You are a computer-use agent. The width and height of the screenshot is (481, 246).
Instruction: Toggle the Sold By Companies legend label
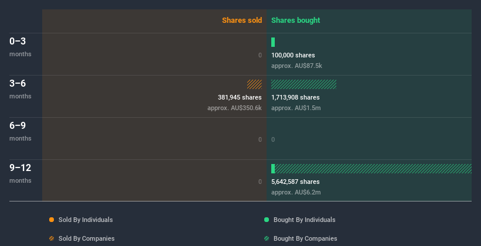pyautogui.click(x=87, y=238)
